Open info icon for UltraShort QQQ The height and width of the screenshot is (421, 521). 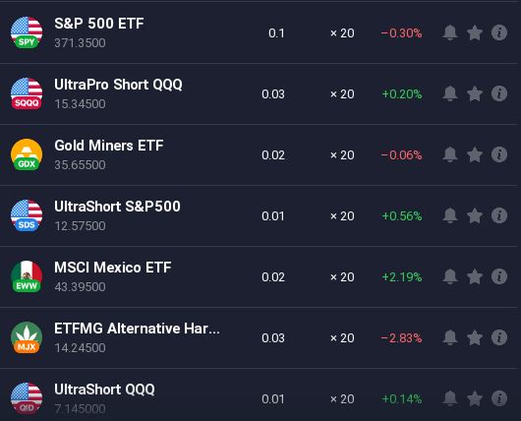point(499,398)
